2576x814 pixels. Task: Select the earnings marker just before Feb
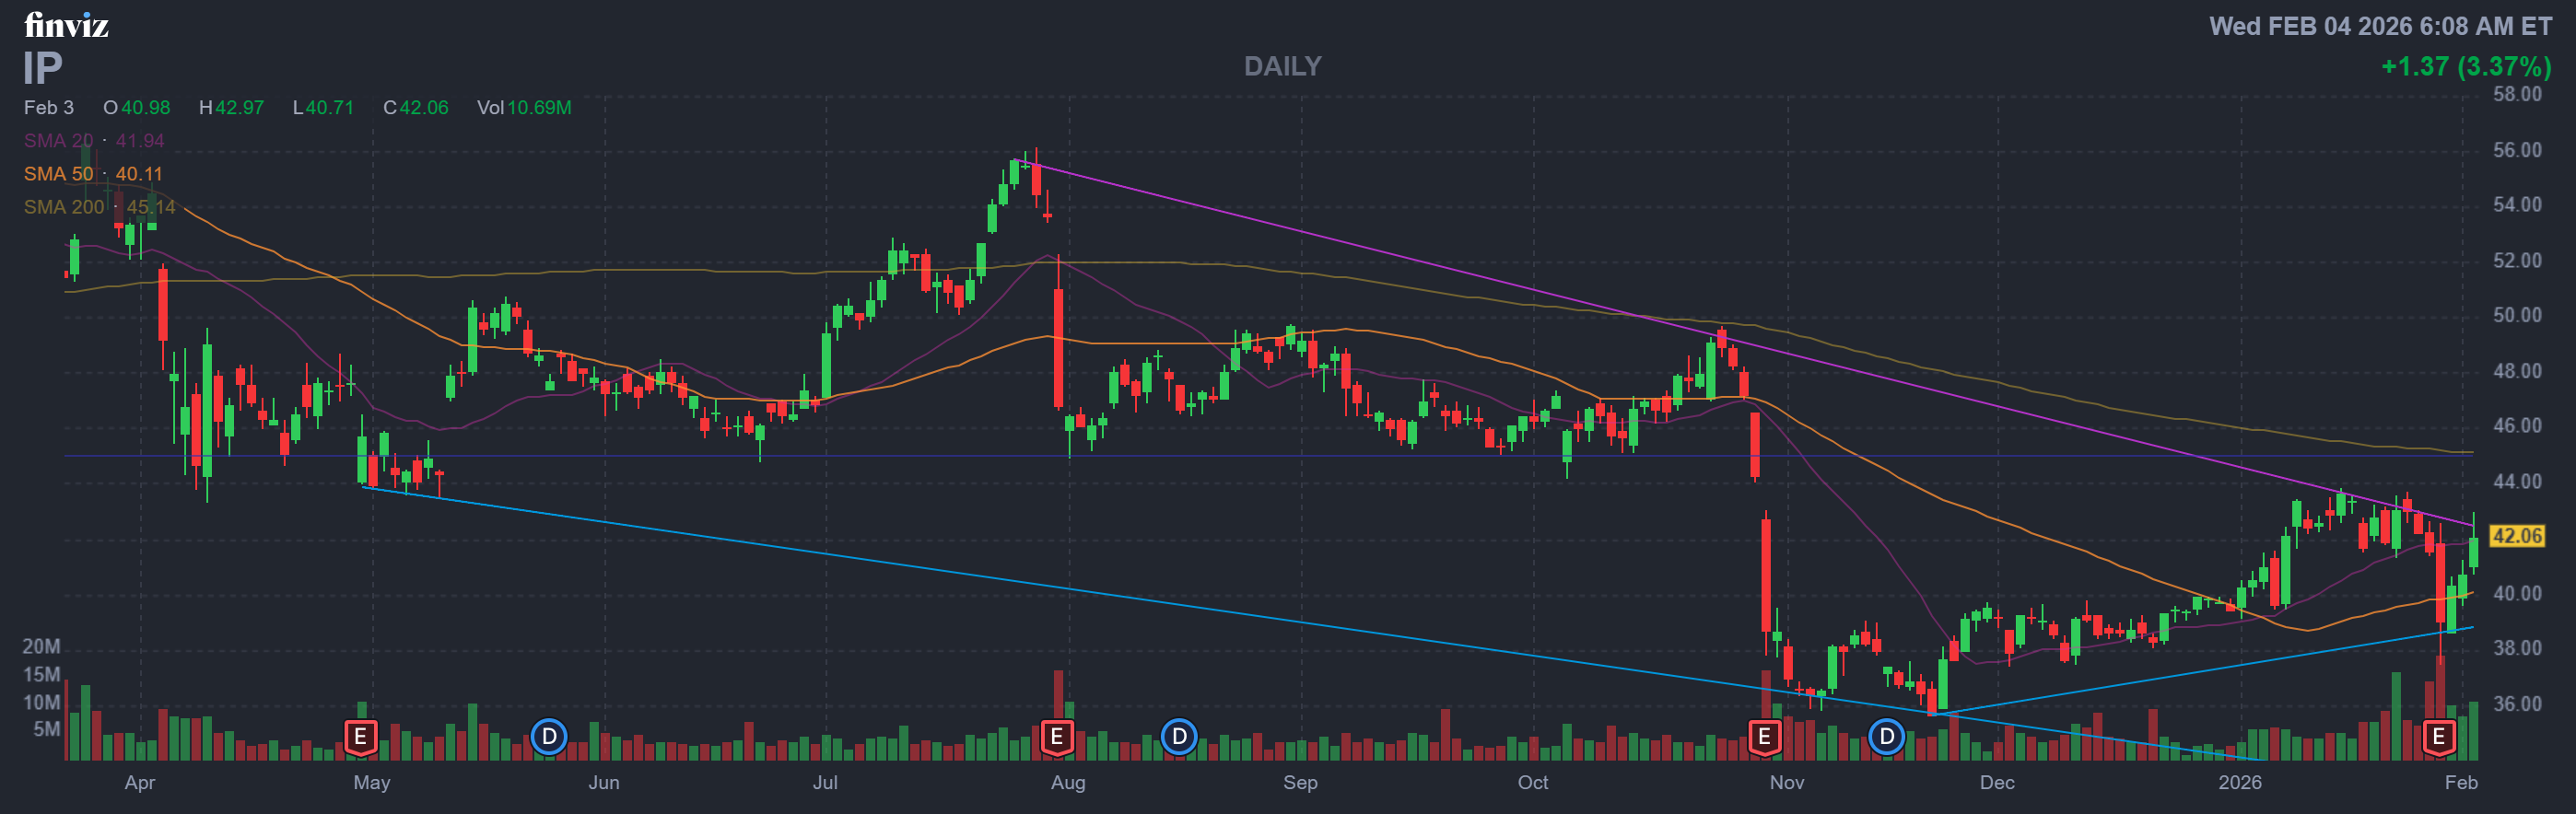tap(2438, 738)
